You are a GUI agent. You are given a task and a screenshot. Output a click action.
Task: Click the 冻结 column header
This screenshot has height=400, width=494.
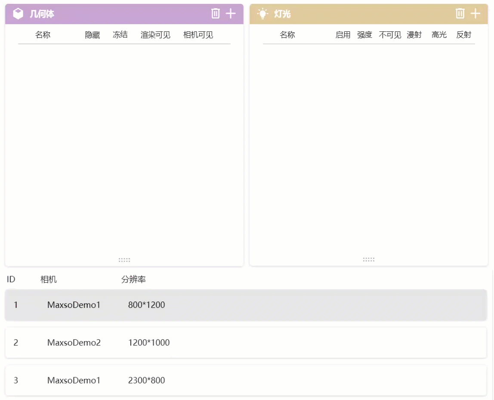coord(120,35)
